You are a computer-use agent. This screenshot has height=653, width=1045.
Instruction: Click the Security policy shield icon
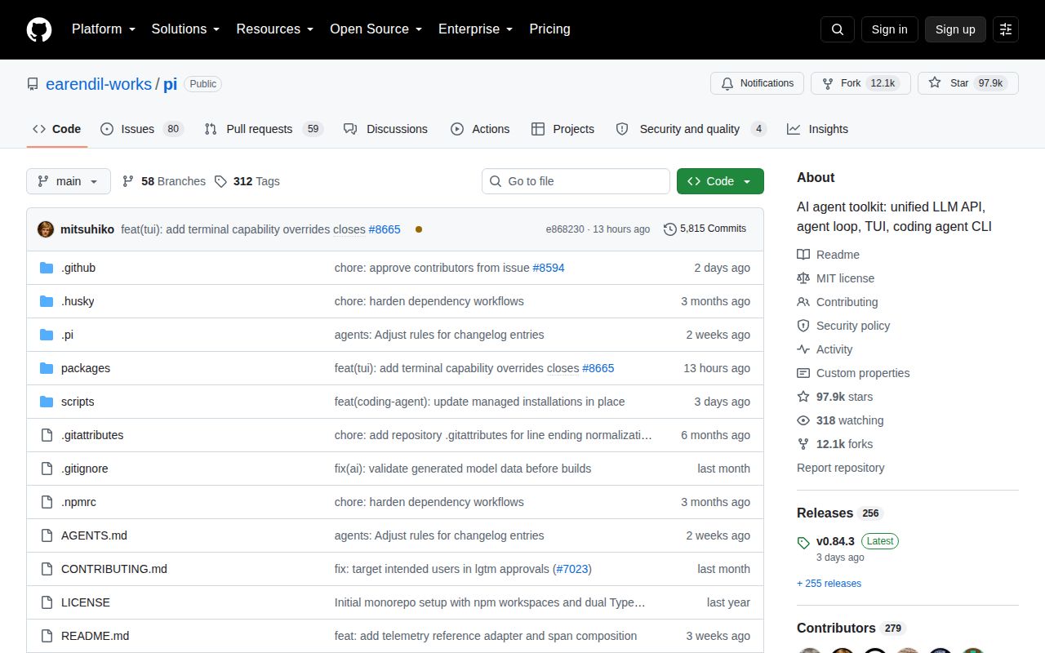tap(803, 326)
